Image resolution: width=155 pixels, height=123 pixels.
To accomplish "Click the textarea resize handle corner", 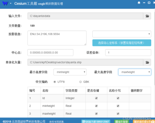I will (x=85, y=44).
